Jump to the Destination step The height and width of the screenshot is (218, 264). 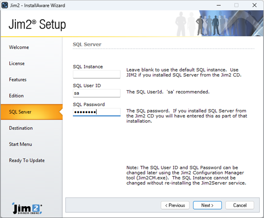pos(21,128)
